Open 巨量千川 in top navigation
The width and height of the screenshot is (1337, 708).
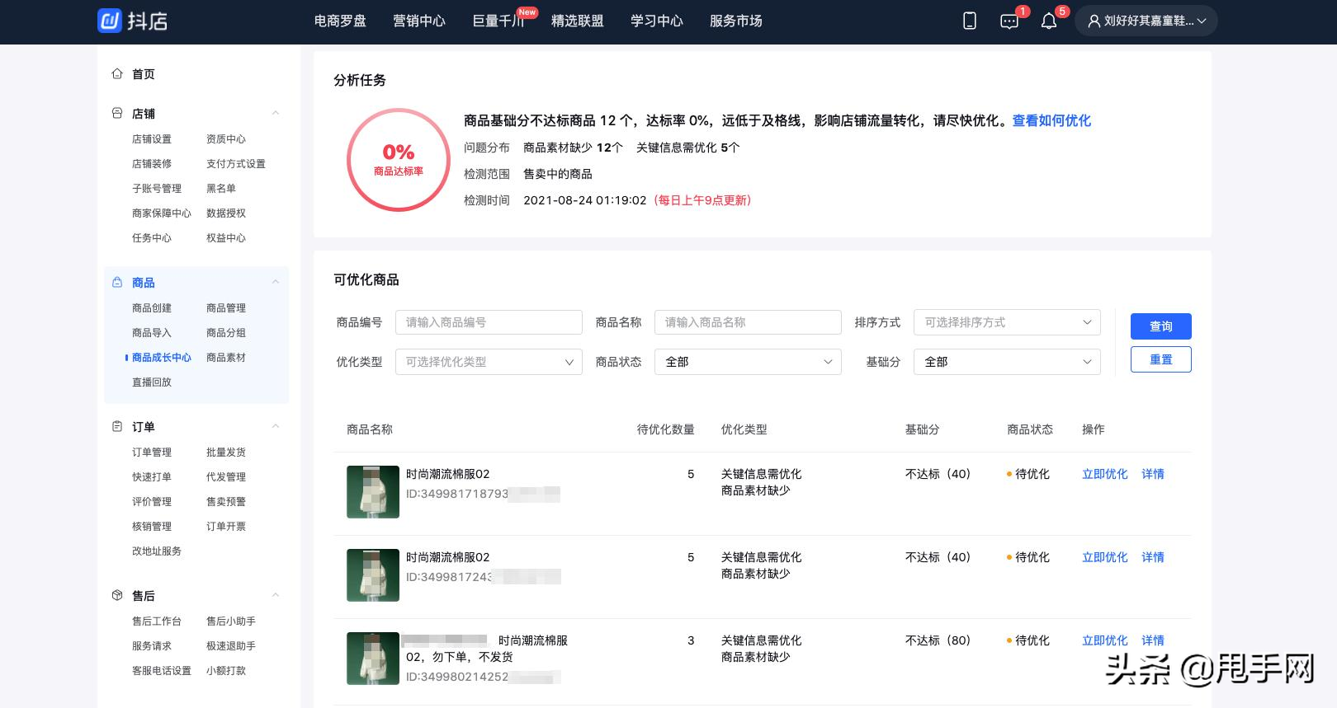(x=498, y=21)
